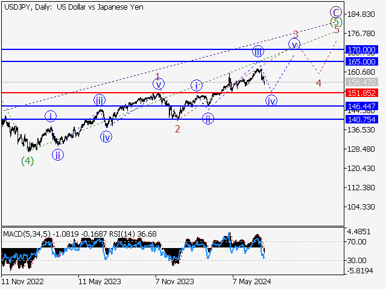Select the purple circled C wave label
The width and height of the screenshot is (386, 289).
click(x=336, y=12)
